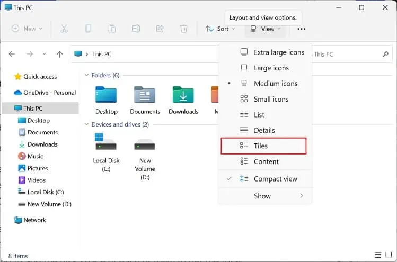Choose Tiles view layout
The width and height of the screenshot is (397, 262).
tap(263, 146)
